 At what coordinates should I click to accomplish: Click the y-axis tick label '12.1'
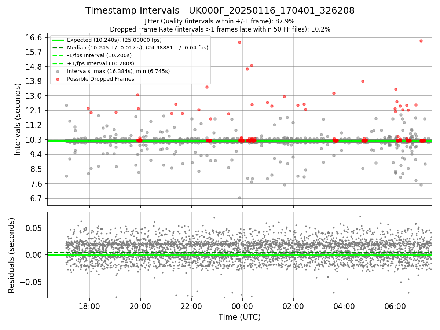34,111
